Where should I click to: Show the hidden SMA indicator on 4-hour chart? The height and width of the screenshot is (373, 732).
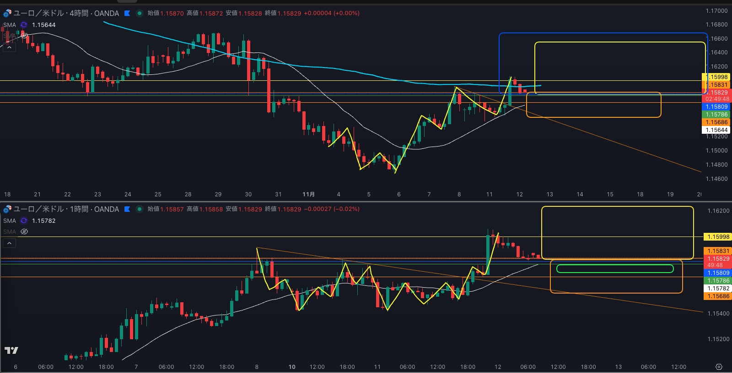coord(24,35)
